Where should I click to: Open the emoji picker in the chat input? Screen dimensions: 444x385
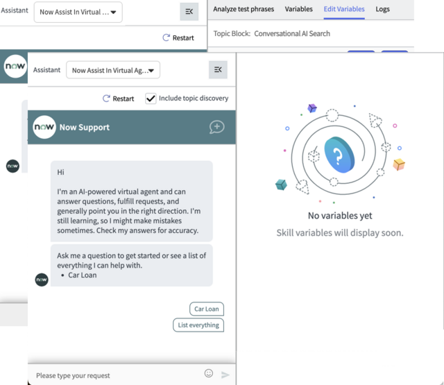click(209, 373)
